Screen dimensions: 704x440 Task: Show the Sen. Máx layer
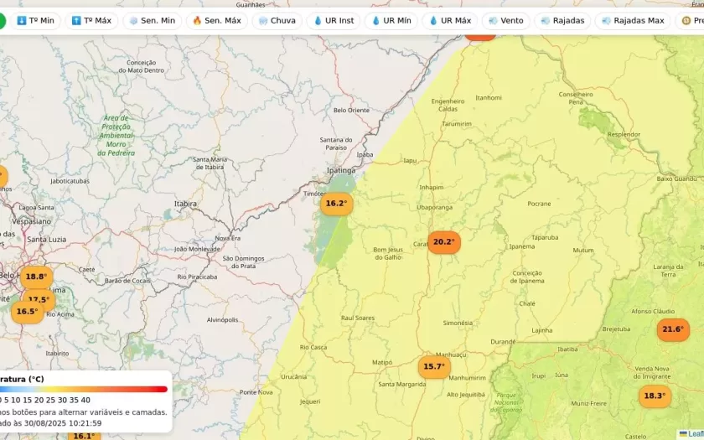point(216,20)
